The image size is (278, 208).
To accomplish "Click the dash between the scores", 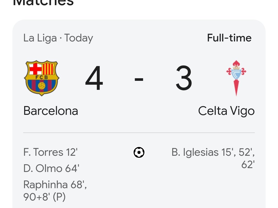I will coord(139,79).
